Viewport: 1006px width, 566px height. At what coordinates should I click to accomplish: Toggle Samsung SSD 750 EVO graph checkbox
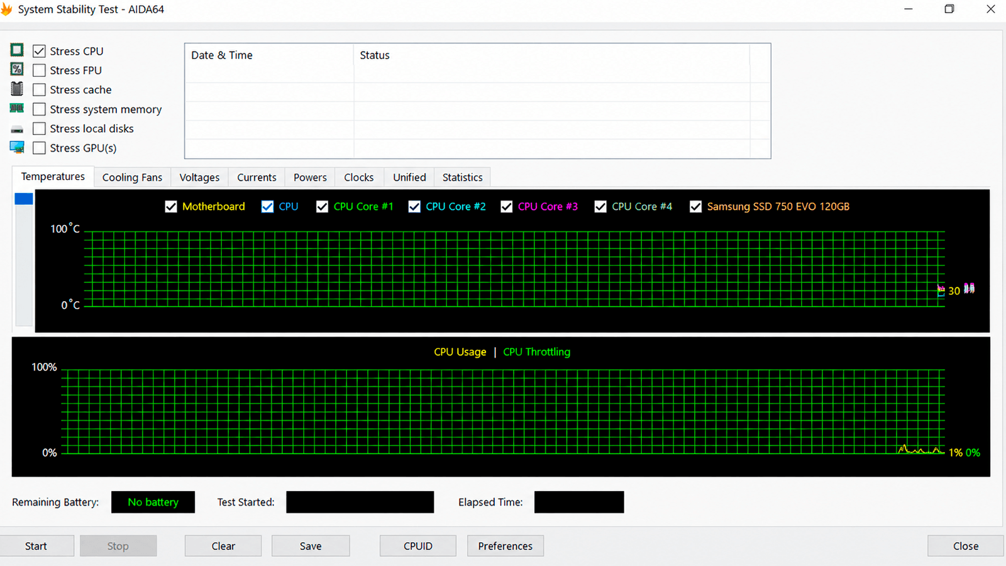[695, 206]
